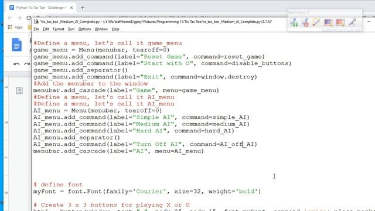Open the Edit menu in IDLE
The height and width of the screenshot is (211, 375).
point(46,29)
